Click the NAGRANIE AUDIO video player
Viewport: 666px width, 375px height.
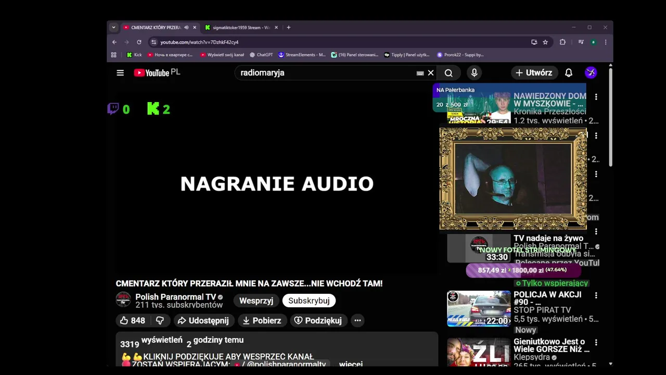point(277,183)
